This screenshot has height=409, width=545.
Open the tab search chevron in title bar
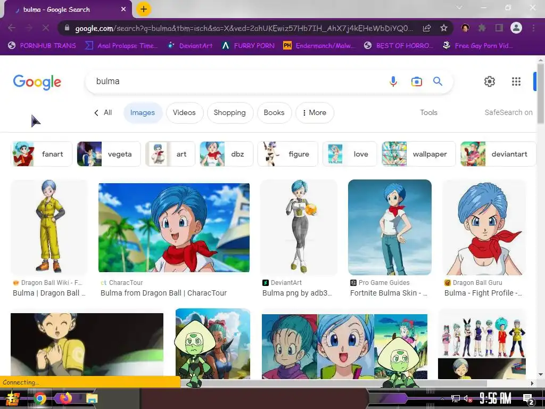[x=459, y=7]
